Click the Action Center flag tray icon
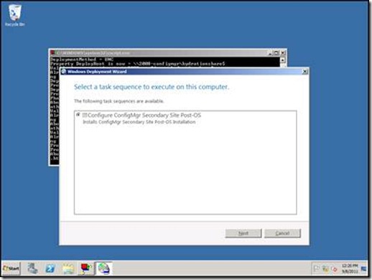372x280 pixels. tap(317, 269)
